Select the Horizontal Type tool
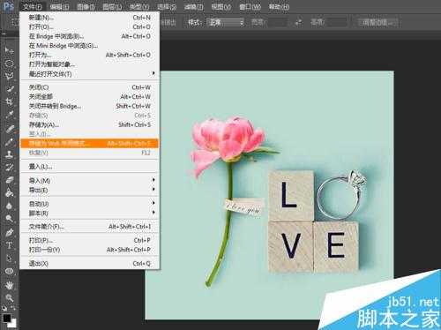441x330 pixels. tap(9, 245)
